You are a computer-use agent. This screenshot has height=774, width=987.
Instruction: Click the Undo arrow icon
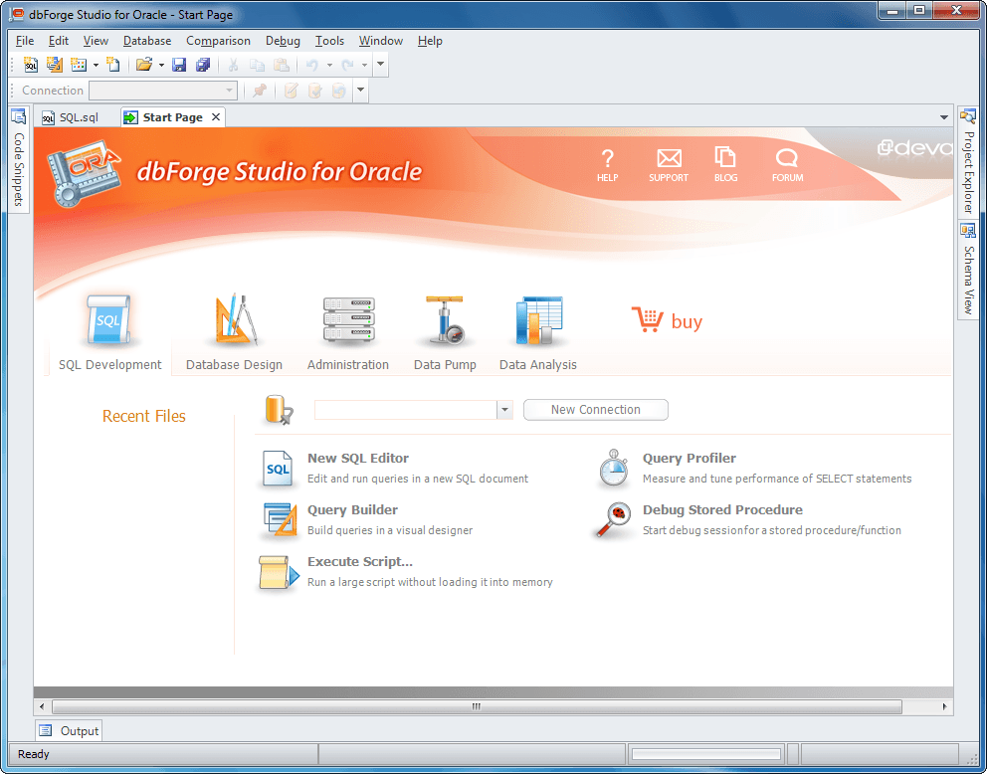click(x=311, y=65)
